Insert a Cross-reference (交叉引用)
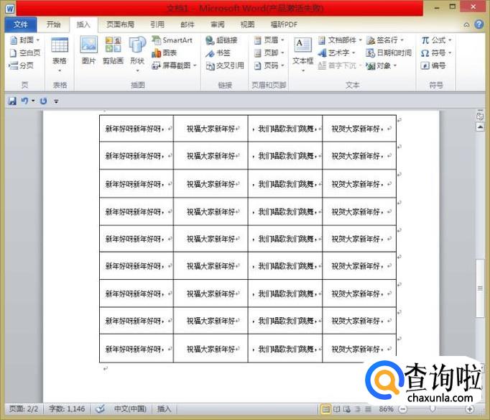Screen dimensions: 490x420 click(225, 65)
